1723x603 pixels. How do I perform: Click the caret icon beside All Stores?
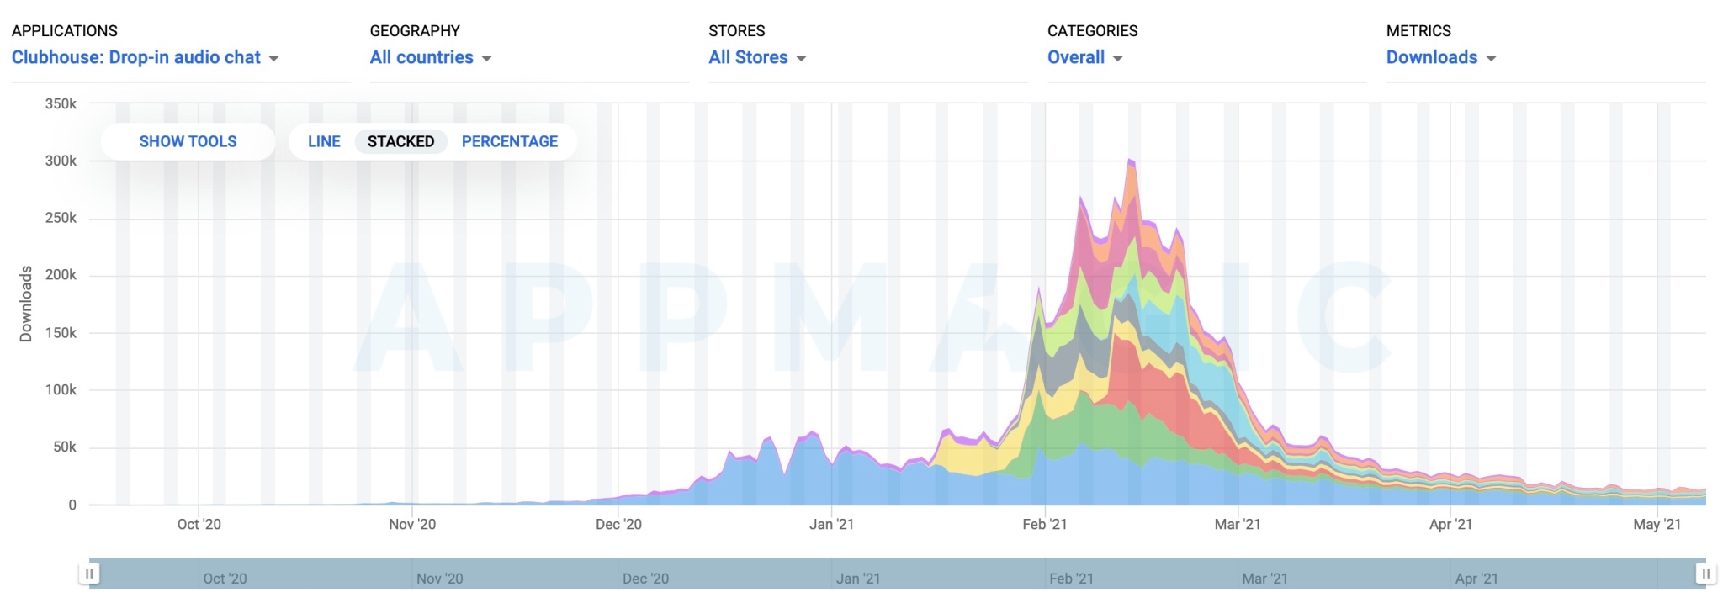coord(801,58)
